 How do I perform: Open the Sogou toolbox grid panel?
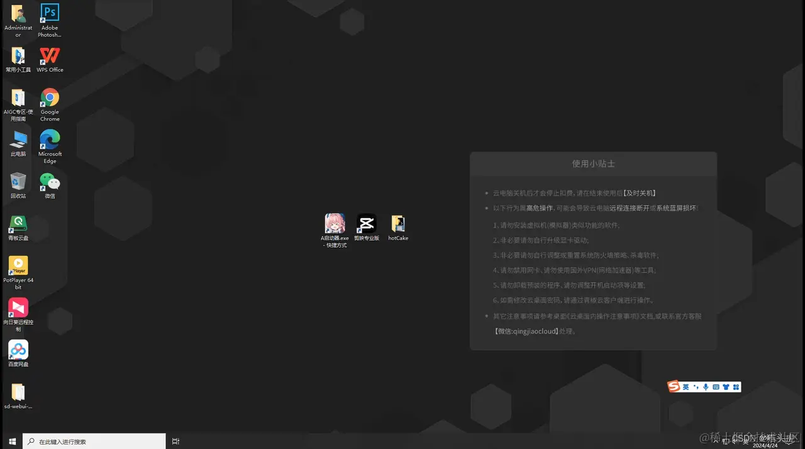[x=736, y=386]
